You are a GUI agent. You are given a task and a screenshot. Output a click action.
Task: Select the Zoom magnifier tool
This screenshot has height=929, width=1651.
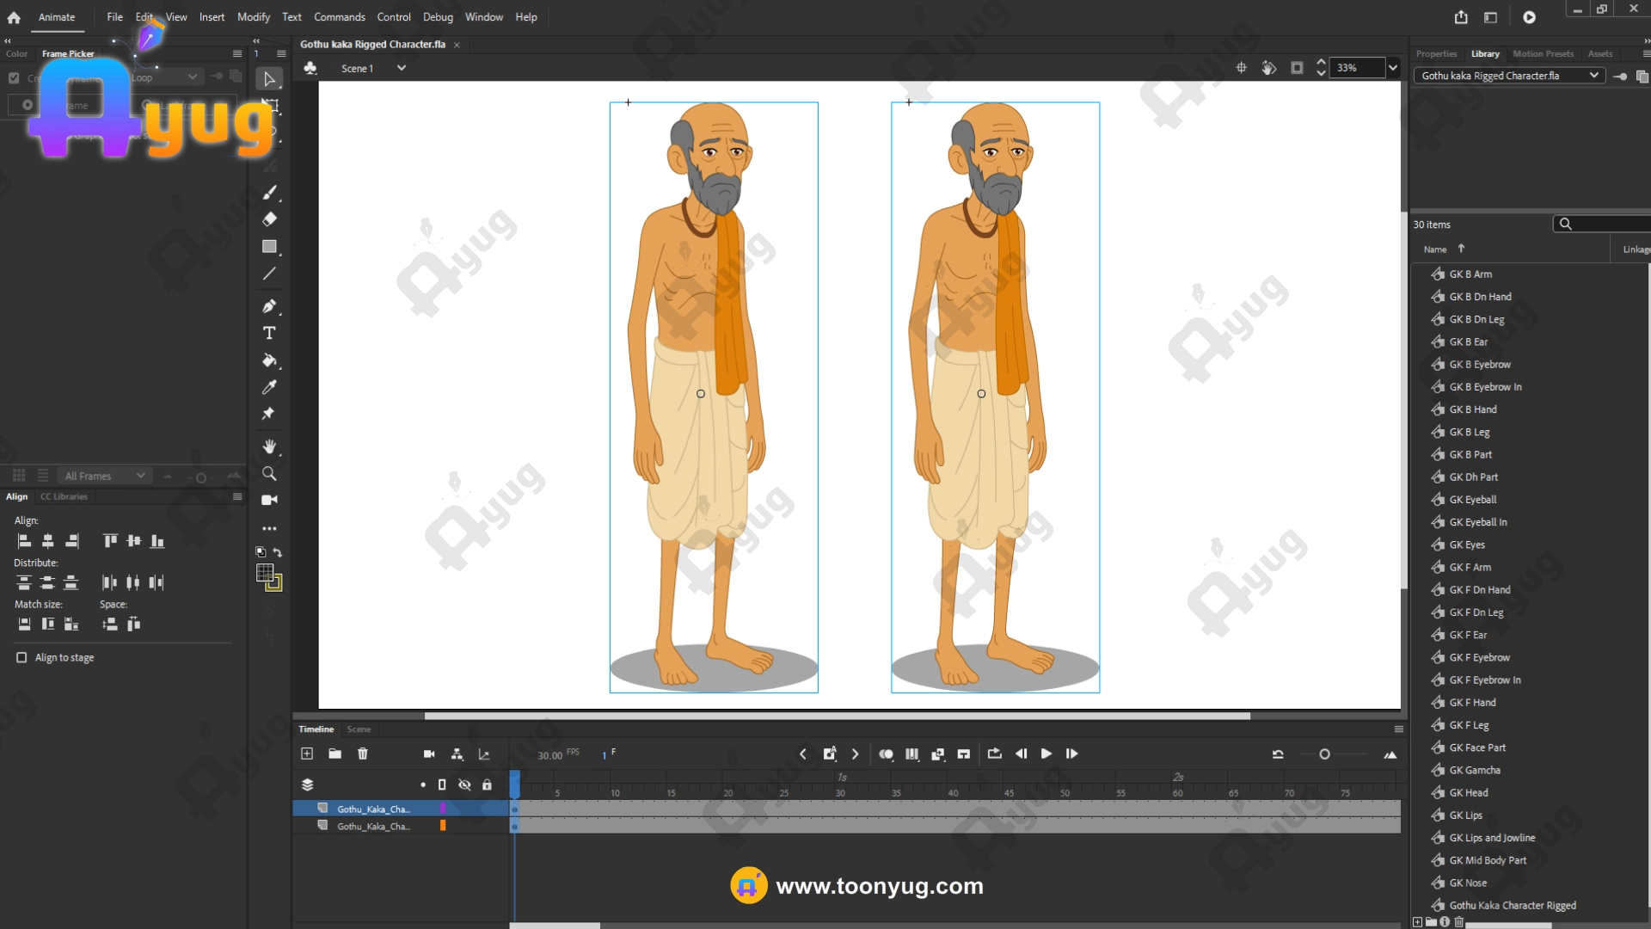pyautogui.click(x=269, y=474)
